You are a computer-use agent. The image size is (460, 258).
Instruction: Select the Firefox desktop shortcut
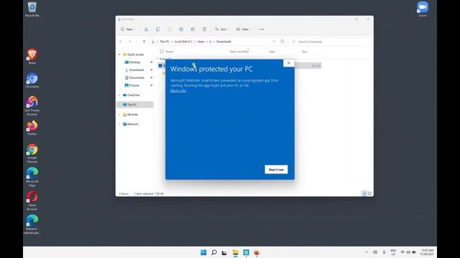[32, 128]
